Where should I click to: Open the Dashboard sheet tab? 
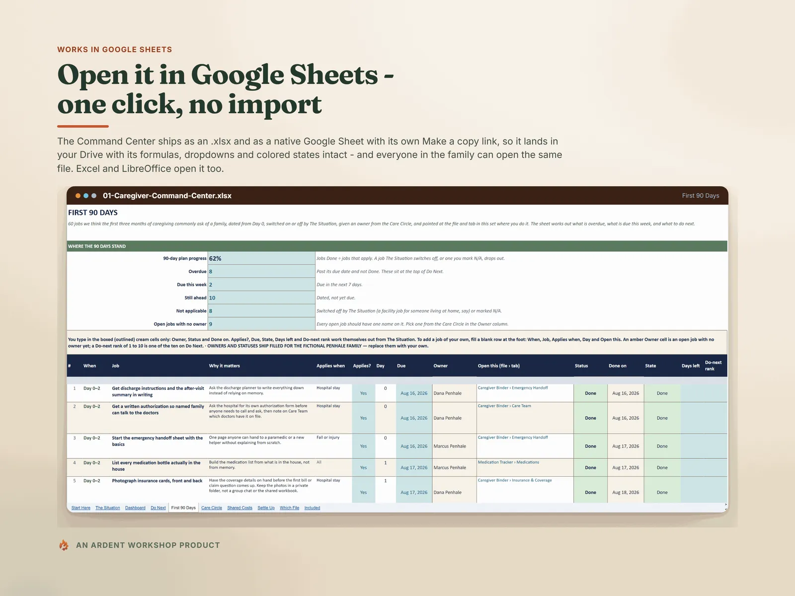point(135,508)
